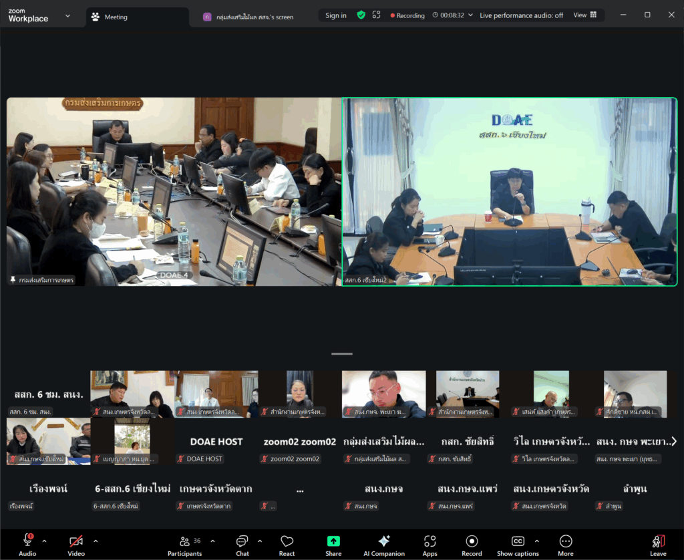Screen dimensions: 684x560
Task: Unmute the microphone Audio button
Action: point(28,544)
